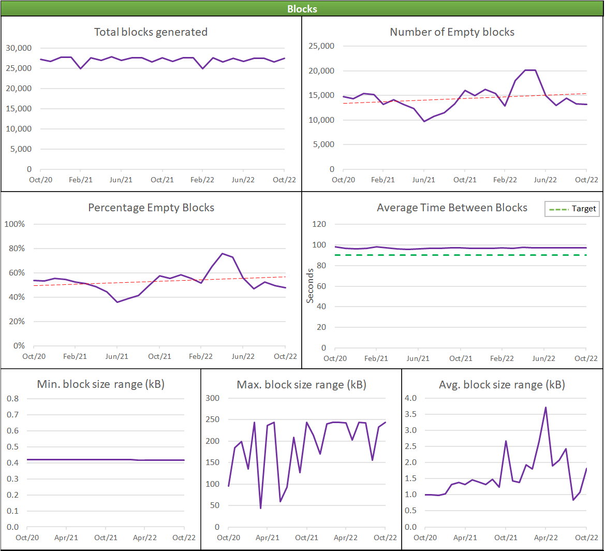Click the 20,000 peak in Number of Empty blocks
Image resolution: width=605 pixels, height=551 pixels.
(530, 70)
